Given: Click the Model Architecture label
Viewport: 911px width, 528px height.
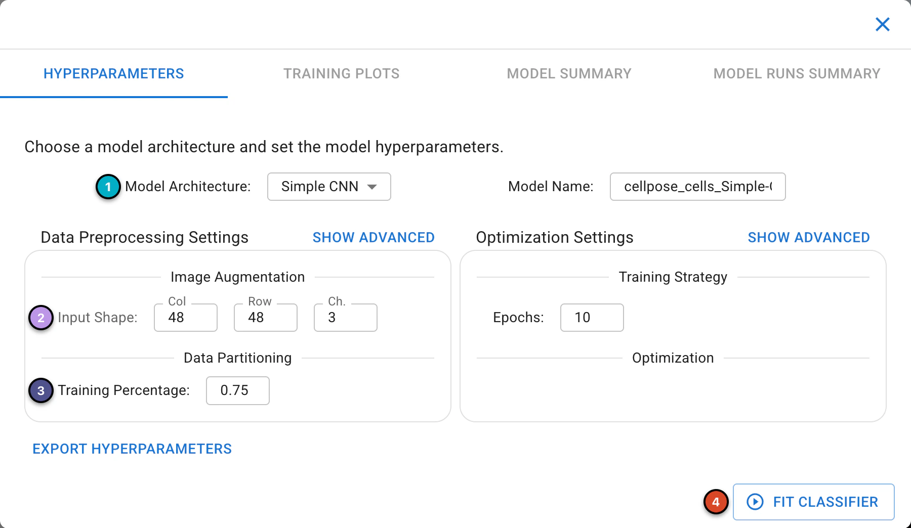Looking at the screenshot, I should tap(188, 187).
